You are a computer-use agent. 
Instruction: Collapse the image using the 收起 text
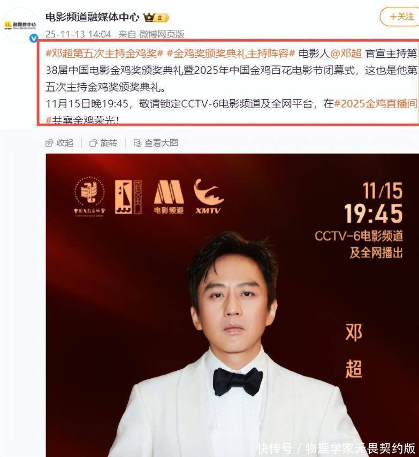65,143
